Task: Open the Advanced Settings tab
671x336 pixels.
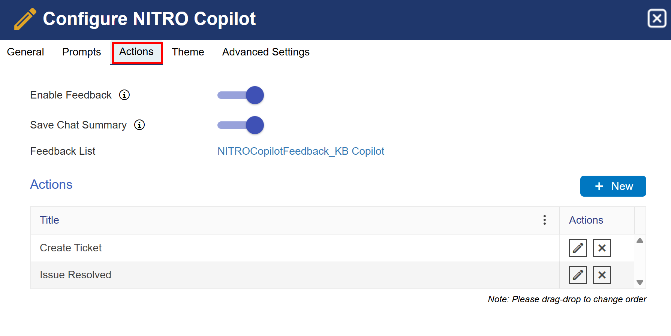Action: [x=266, y=52]
